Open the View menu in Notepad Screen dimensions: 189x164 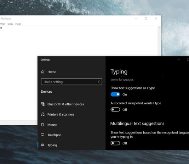(x=10, y=24)
